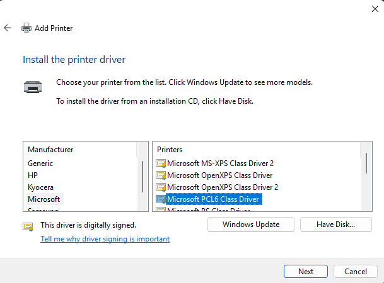
Task: Select Generic in the Manufacturer list
Action: tap(40, 164)
